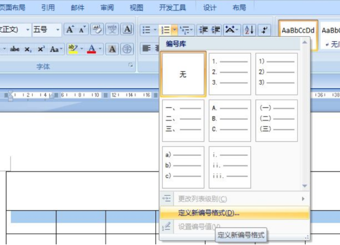Click the Numbering list icon

166,29
